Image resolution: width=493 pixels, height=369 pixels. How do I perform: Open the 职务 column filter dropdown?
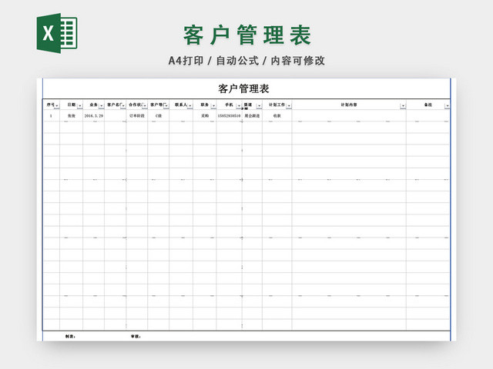213,106
